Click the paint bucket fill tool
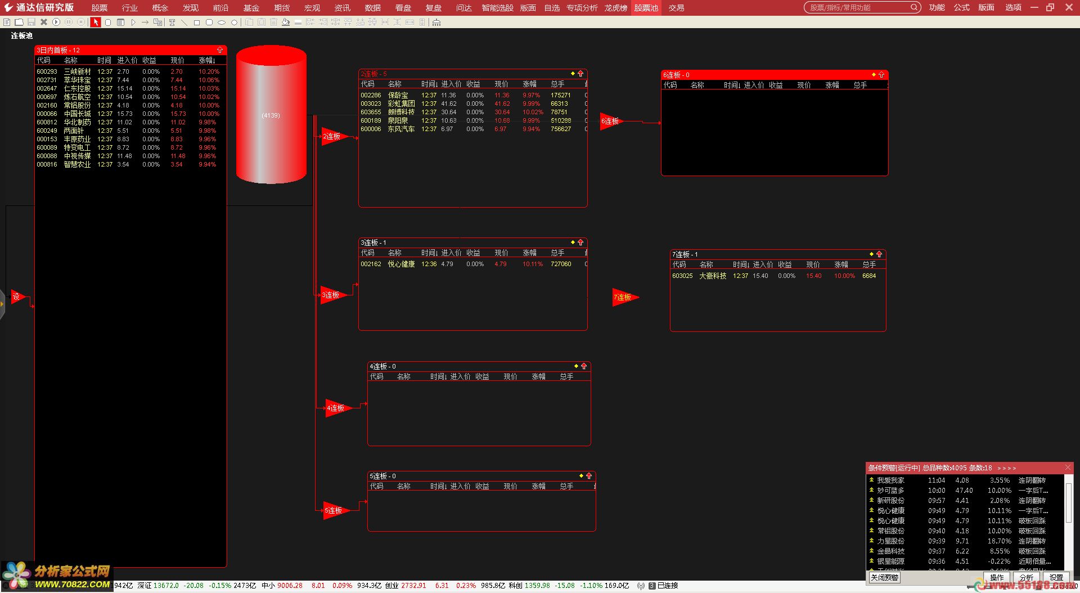 click(286, 23)
